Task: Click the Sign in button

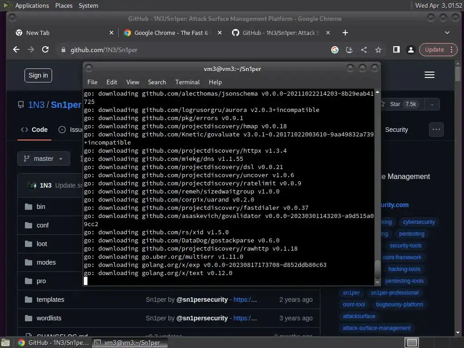Action: pos(38,76)
